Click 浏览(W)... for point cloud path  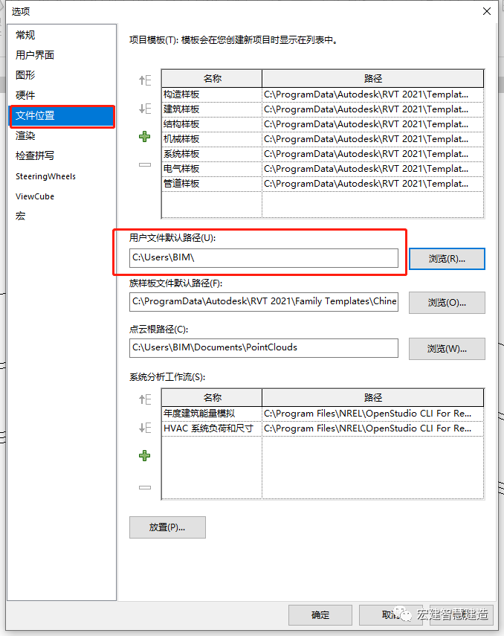447,349
